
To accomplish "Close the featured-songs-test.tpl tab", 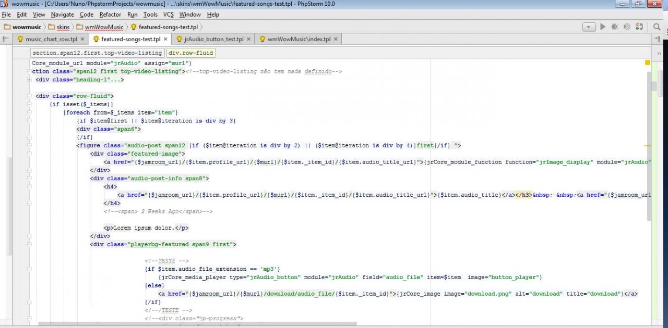I will (x=165, y=39).
